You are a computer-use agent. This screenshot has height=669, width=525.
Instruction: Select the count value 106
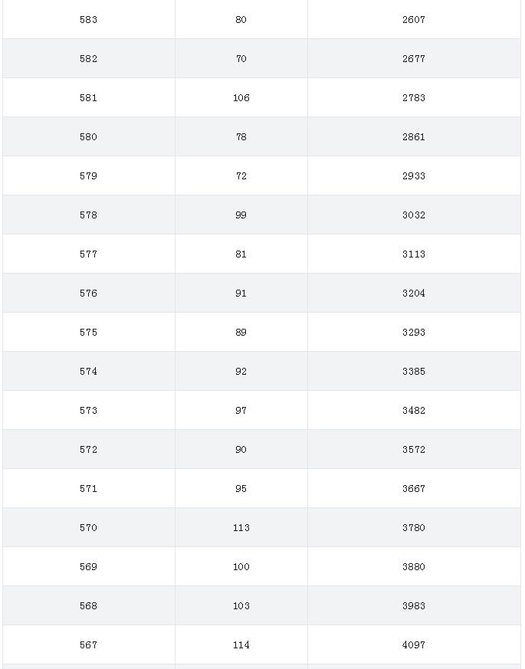pyautogui.click(x=241, y=97)
